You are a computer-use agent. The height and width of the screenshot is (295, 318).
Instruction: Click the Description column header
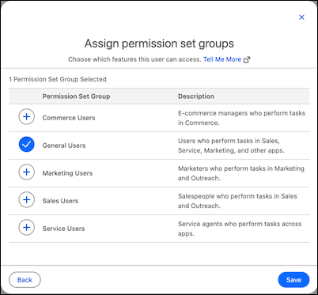point(196,96)
